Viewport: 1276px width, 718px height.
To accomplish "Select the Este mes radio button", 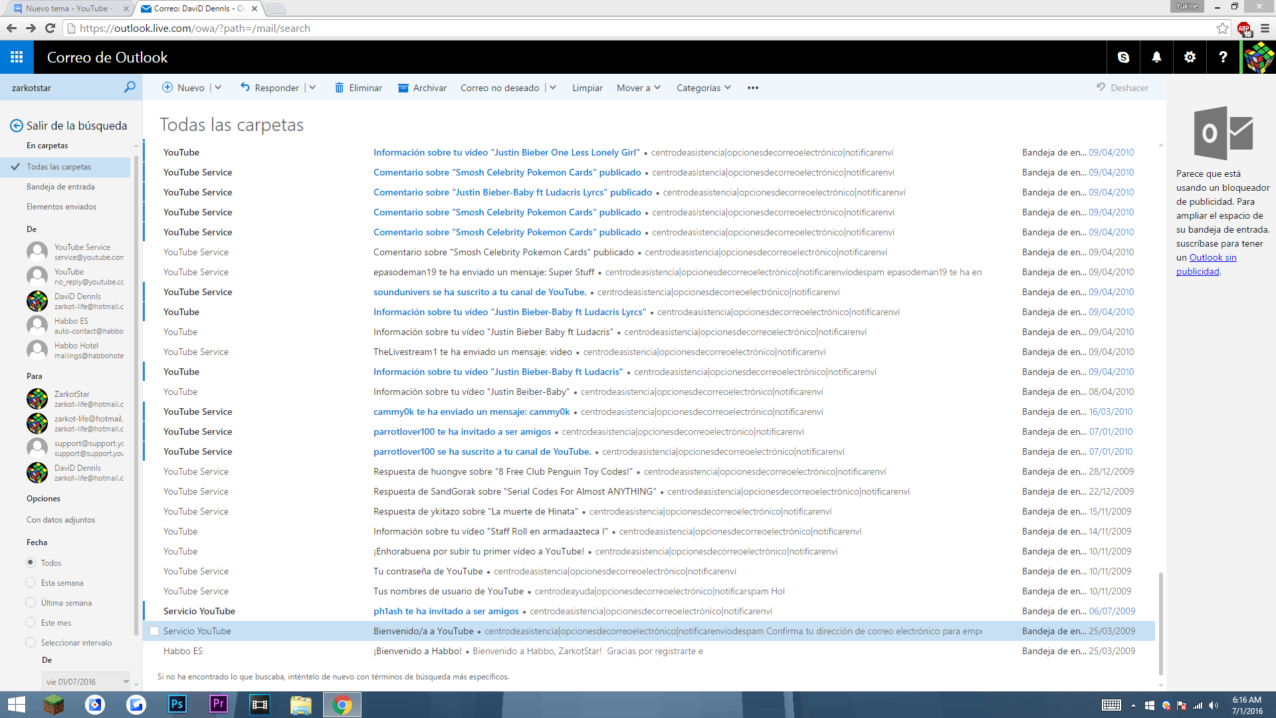I will coord(31,622).
